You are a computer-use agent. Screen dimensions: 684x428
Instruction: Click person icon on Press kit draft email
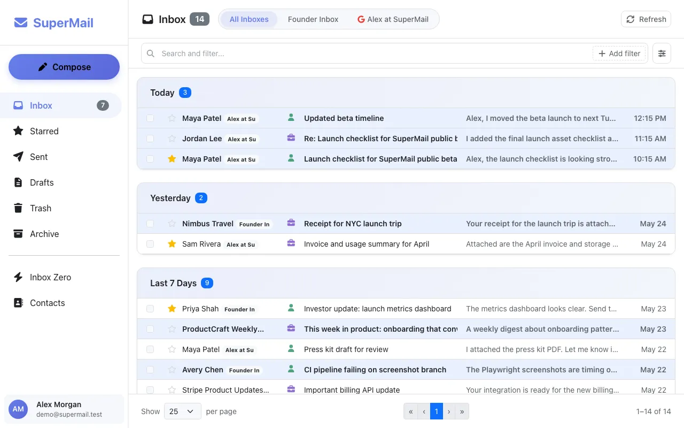click(291, 349)
